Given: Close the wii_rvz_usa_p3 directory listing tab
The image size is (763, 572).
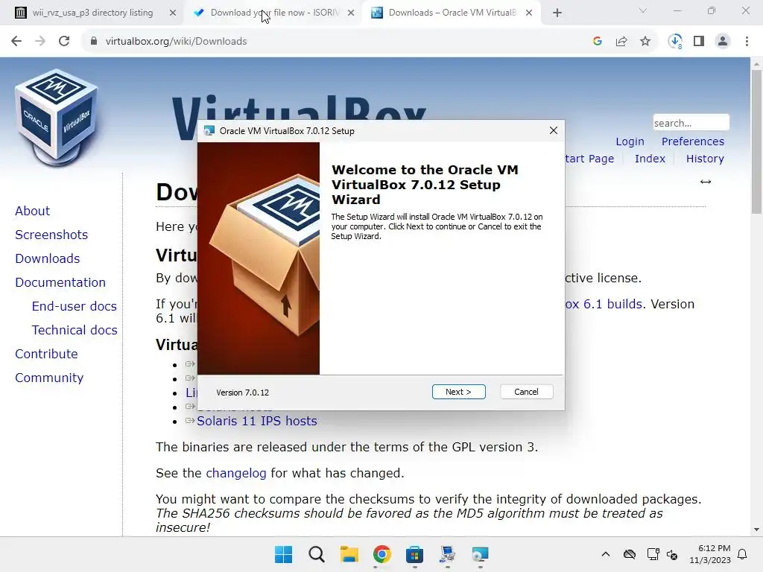Looking at the screenshot, I should 173,13.
